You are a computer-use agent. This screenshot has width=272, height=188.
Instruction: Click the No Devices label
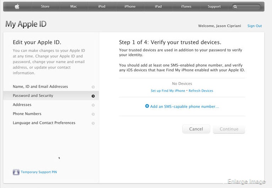pos(182,84)
